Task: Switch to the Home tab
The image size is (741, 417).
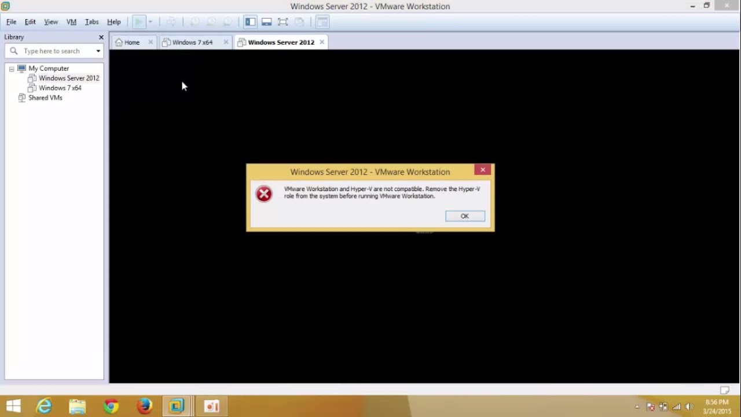Action: (132, 42)
